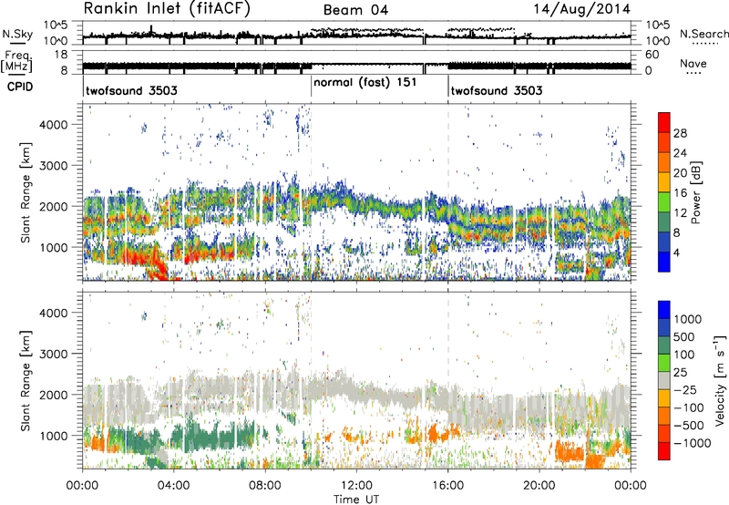Pick the red top segment of power colorbar

(664, 122)
